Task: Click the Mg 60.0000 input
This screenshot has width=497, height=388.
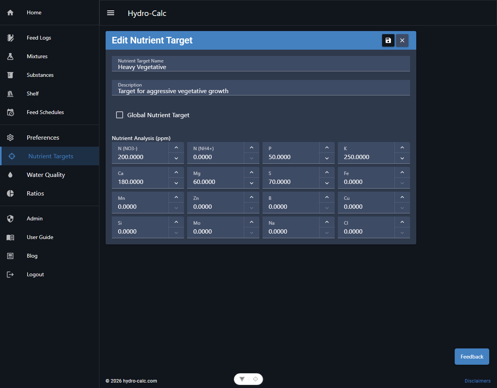Action: tap(215, 178)
